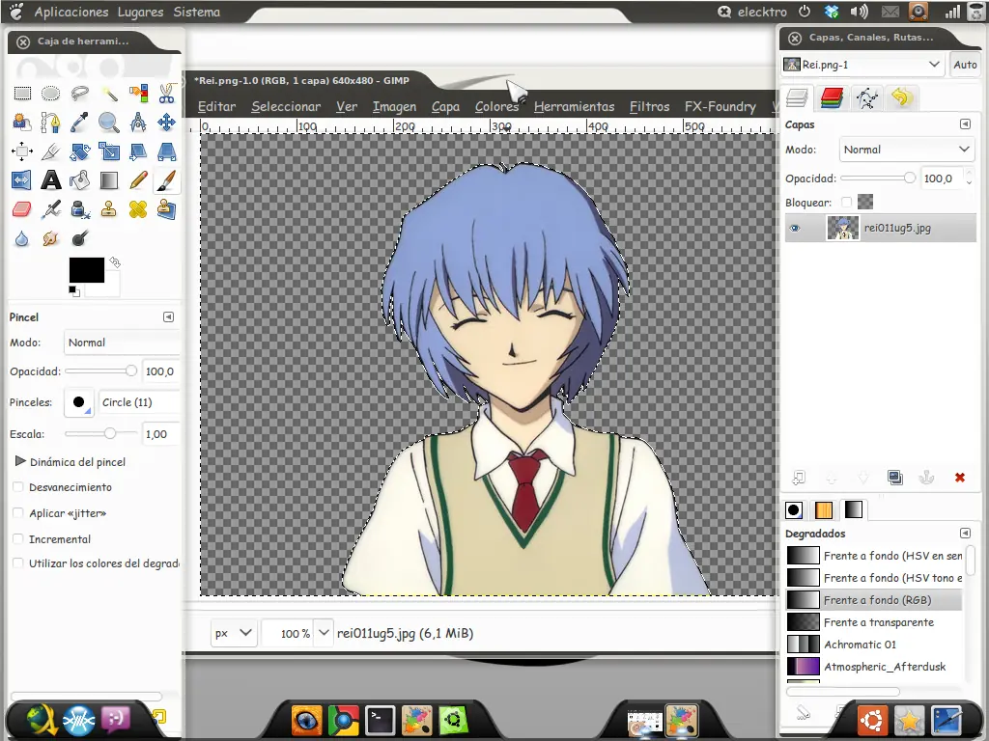Open the brush selector Circle (11) button
The image size is (989, 741).
click(79, 402)
